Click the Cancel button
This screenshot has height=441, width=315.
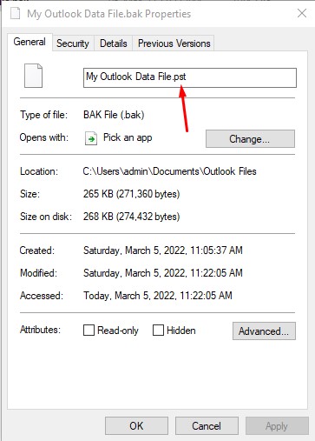pyautogui.click(x=207, y=426)
